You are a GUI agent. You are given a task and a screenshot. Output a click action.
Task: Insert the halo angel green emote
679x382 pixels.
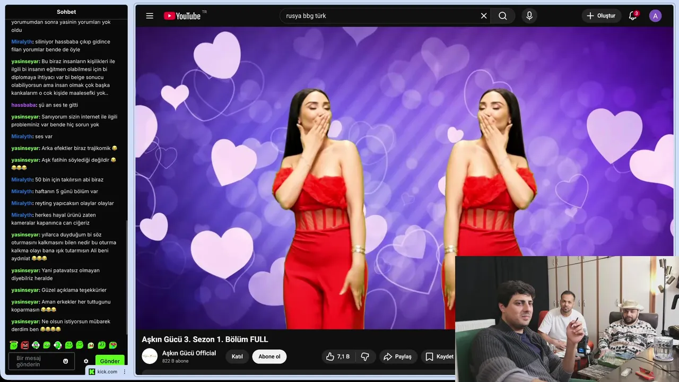pos(14,345)
